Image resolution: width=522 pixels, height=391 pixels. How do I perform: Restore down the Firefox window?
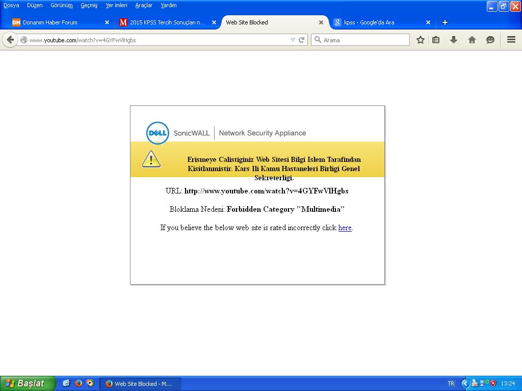(x=503, y=6)
